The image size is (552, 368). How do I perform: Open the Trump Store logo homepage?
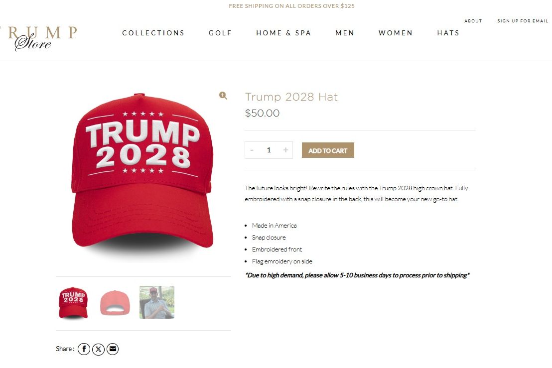[39, 38]
